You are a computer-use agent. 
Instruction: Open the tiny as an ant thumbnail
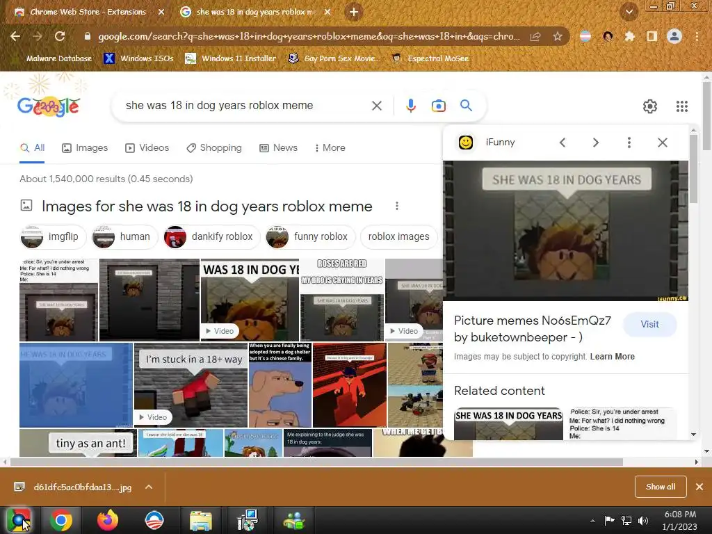(78, 443)
